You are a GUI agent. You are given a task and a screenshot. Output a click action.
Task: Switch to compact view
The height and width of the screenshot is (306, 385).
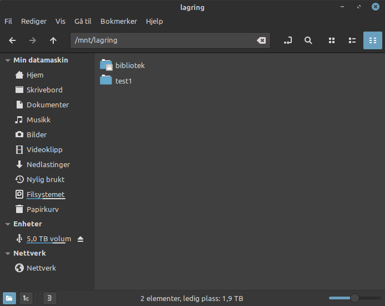[373, 40]
